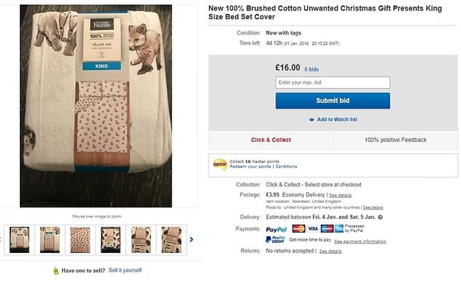
Task: Open the 100% positive Feedback tab
Action: point(395,140)
